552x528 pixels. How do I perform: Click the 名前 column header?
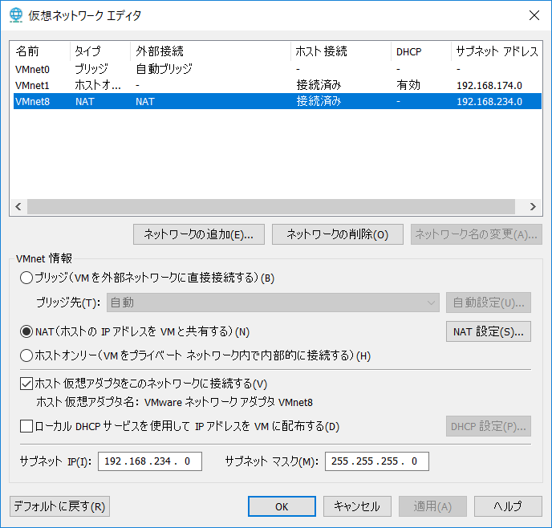41,51
